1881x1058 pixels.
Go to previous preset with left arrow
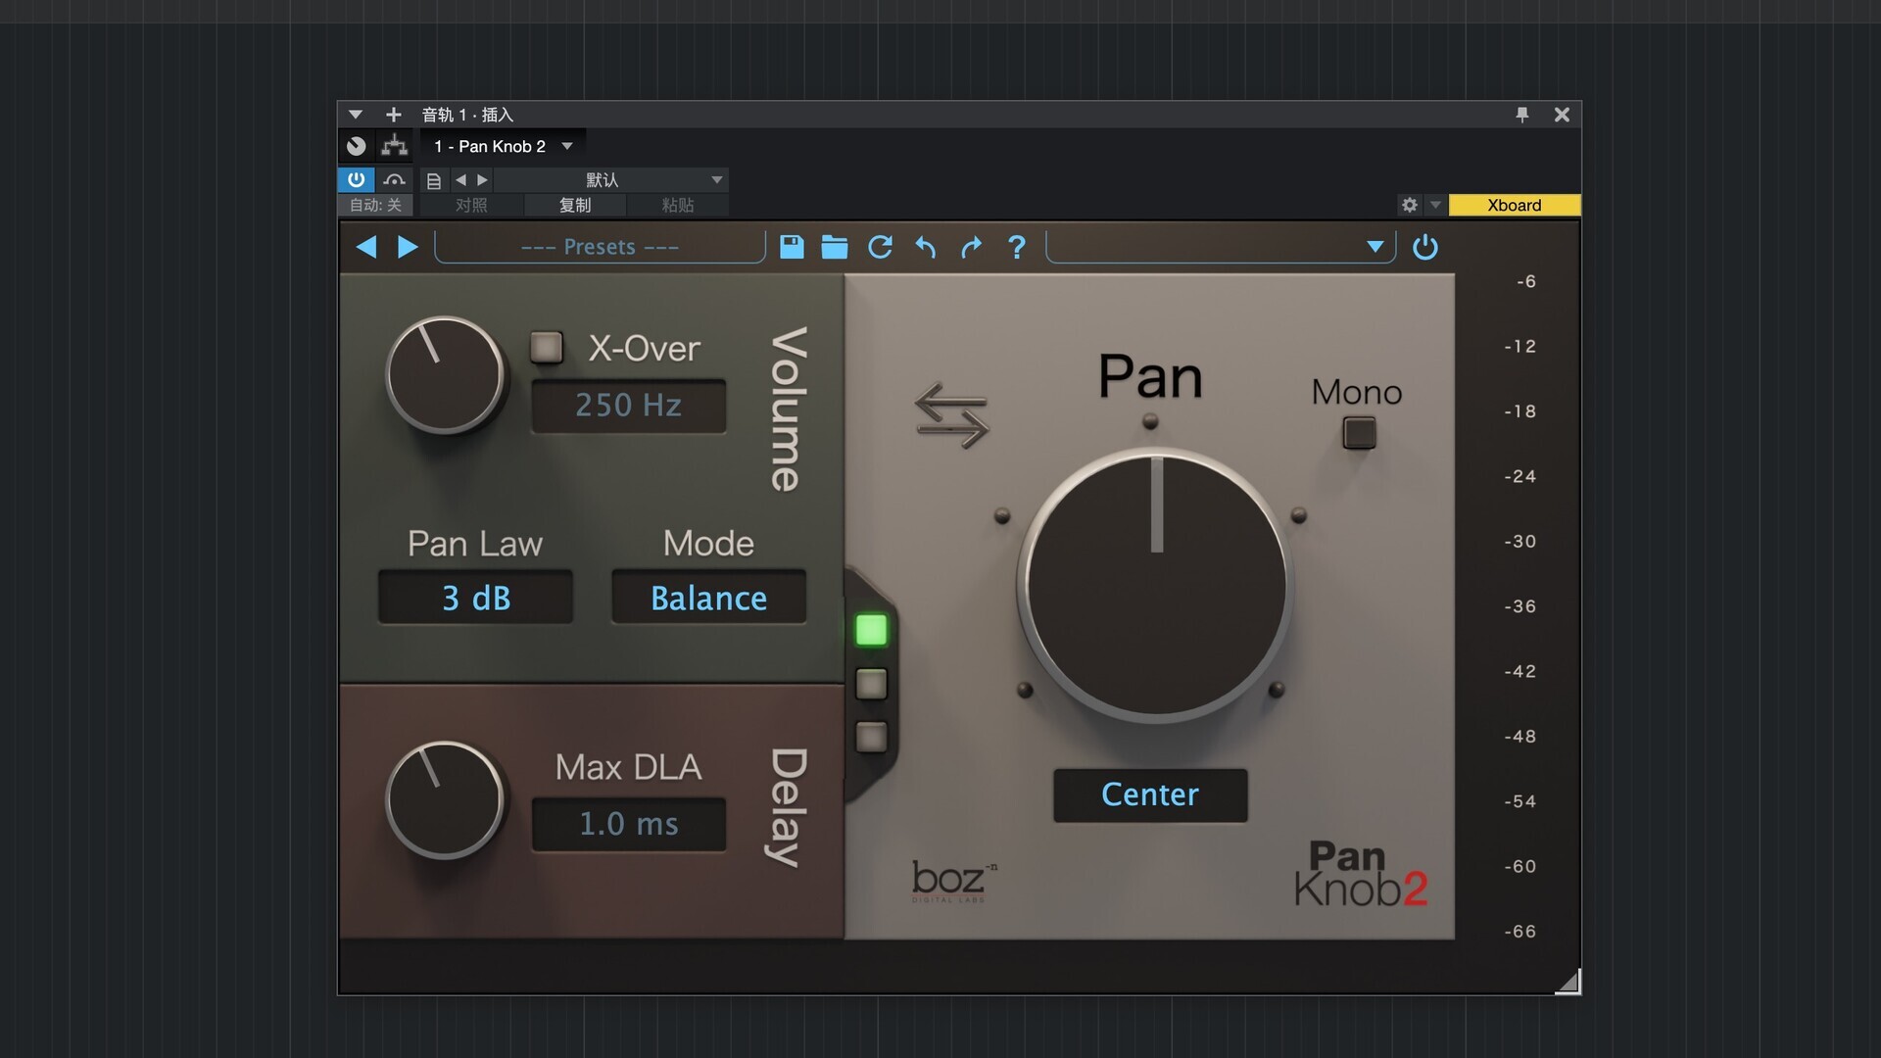pyautogui.click(x=366, y=247)
